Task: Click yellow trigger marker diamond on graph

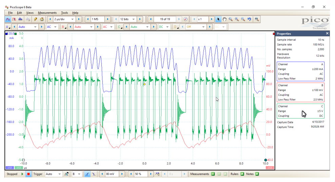Action: pos(145,84)
